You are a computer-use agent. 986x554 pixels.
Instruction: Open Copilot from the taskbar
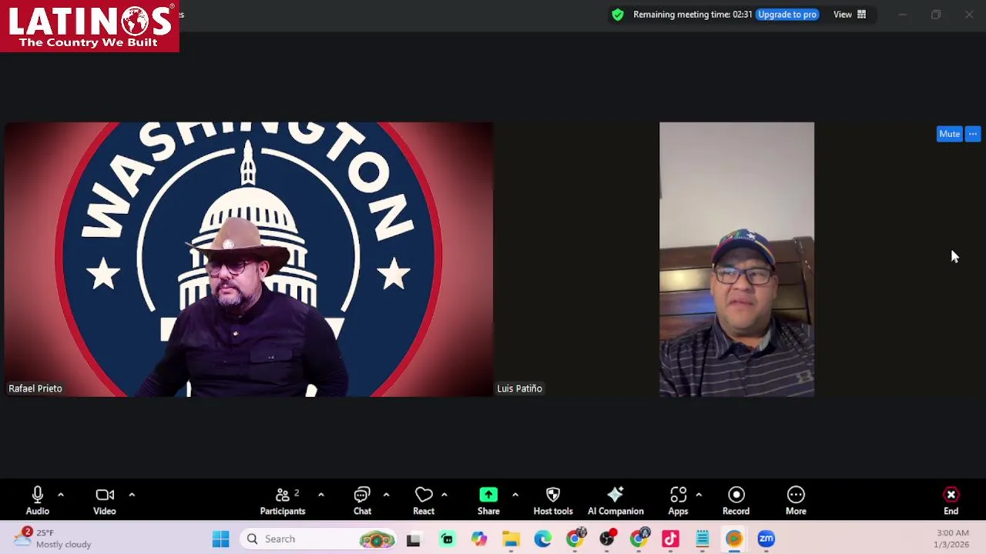[x=479, y=539]
